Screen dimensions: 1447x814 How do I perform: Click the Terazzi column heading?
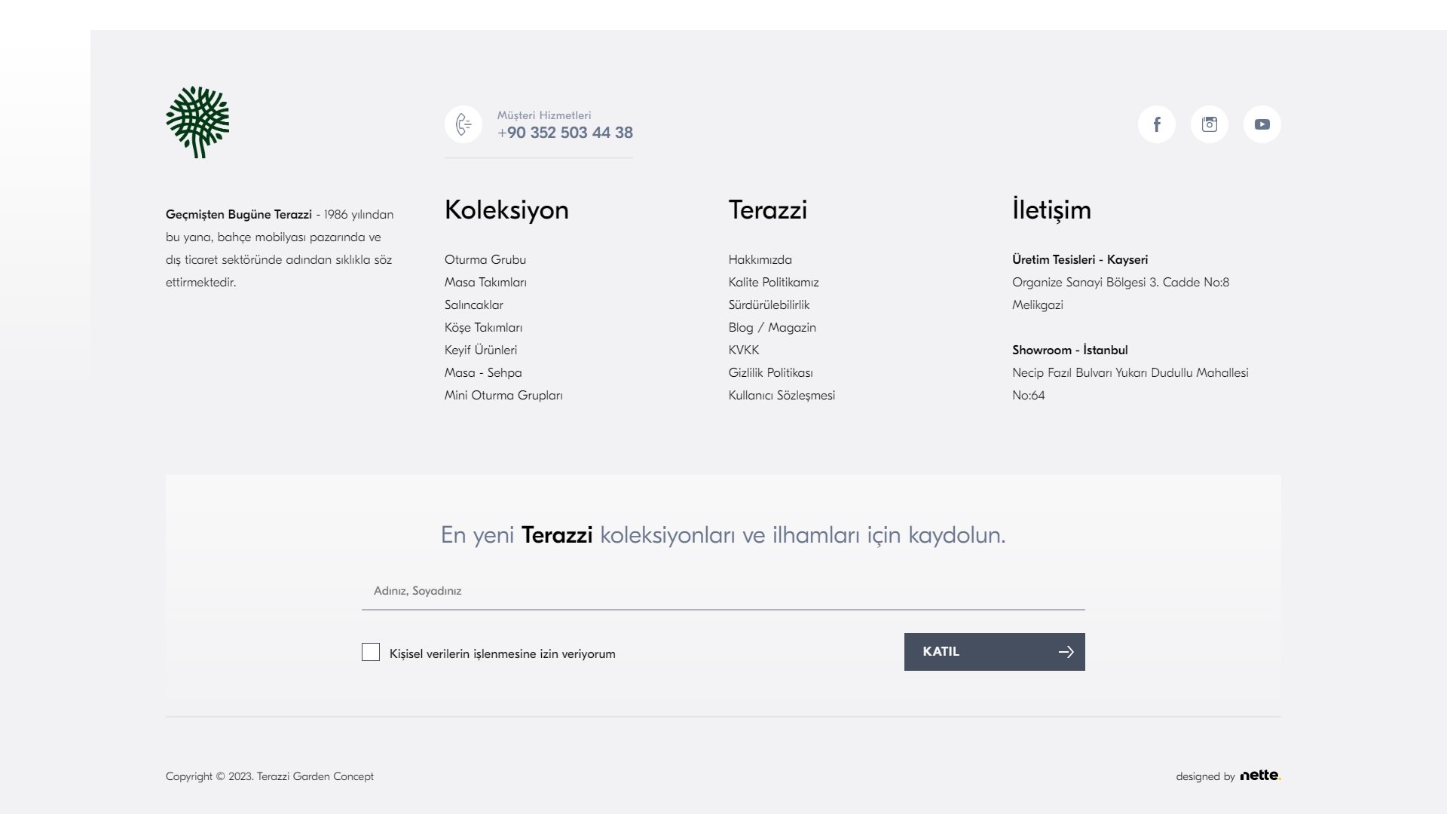[x=768, y=210]
